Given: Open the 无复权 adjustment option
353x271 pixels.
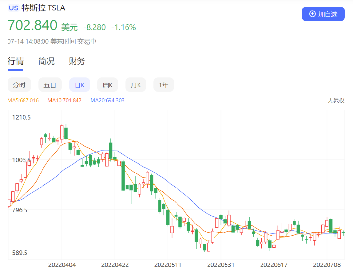Looking at the screenshot, I should pyautogui.click(x=336, y=100).
